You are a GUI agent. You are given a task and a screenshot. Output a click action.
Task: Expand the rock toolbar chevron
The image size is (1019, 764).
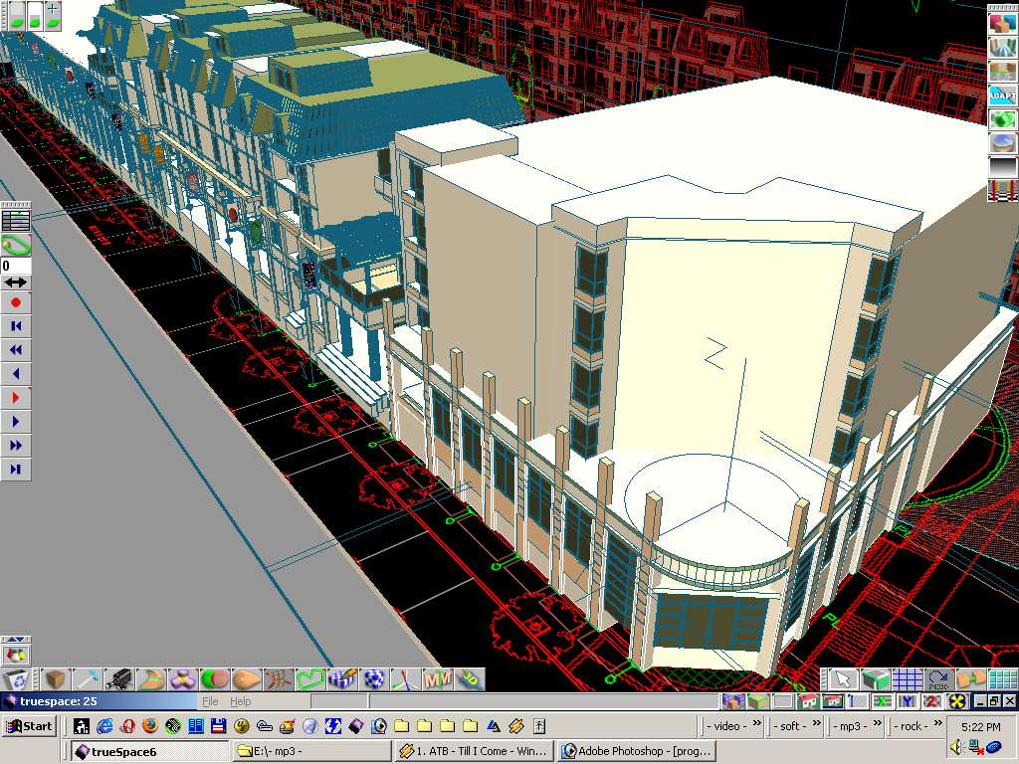936,725
